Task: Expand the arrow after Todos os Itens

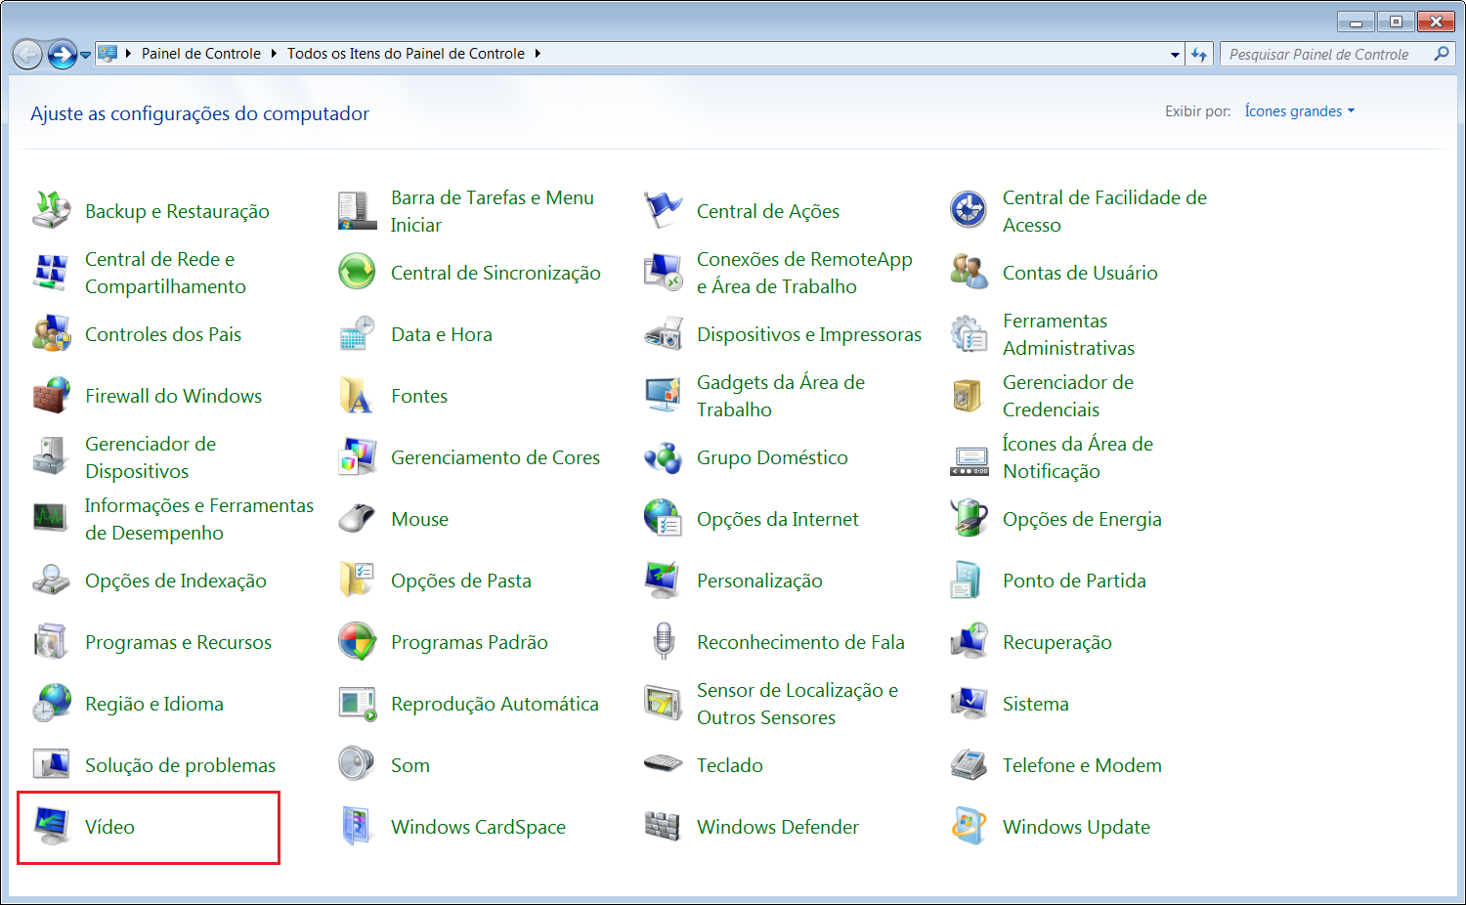Action: (x=538, y=54)
